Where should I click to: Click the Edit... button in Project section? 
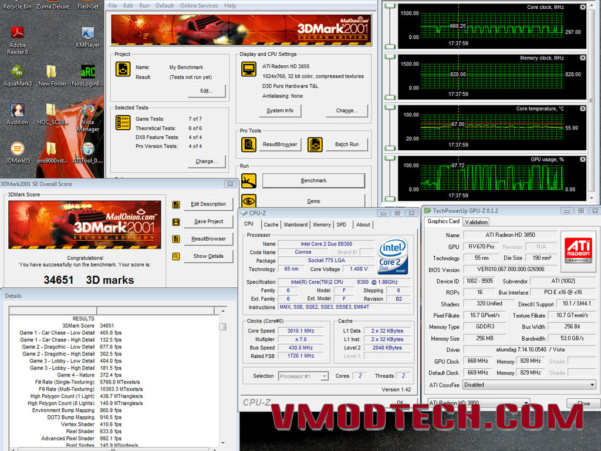(x=207, y=91)
